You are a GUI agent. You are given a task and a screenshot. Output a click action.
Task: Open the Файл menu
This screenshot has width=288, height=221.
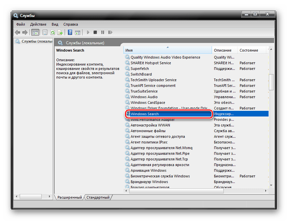tap(20, 24)
